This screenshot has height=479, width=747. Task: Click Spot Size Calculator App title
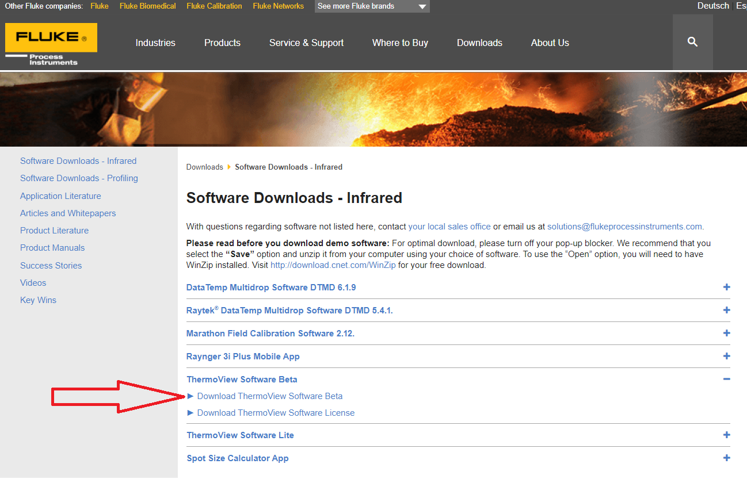coord(238,458)
